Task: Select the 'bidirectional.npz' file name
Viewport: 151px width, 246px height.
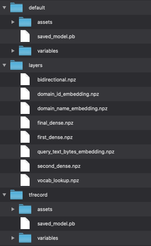Action: [57, 80]
